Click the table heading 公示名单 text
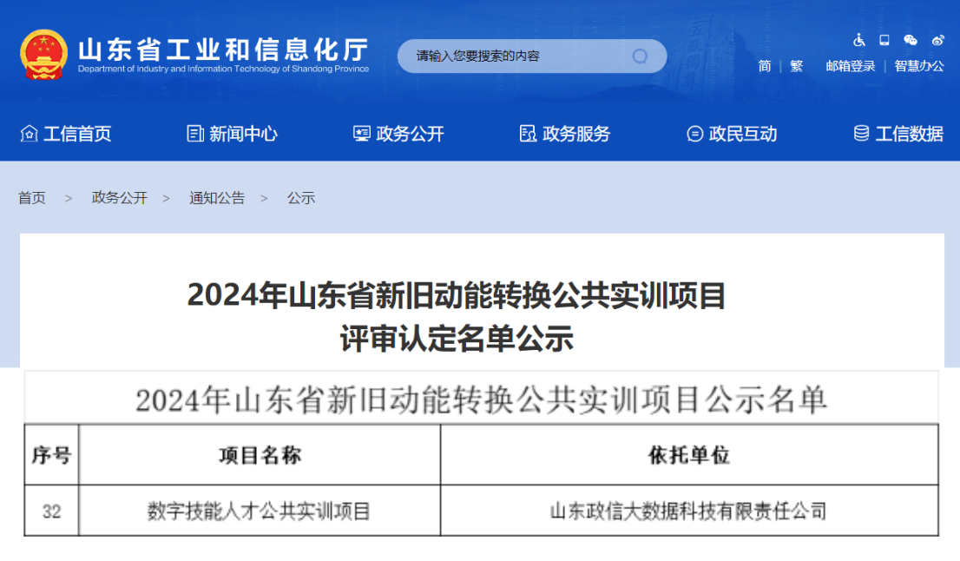This screenshot has width=960, height=561. (765, 400)
